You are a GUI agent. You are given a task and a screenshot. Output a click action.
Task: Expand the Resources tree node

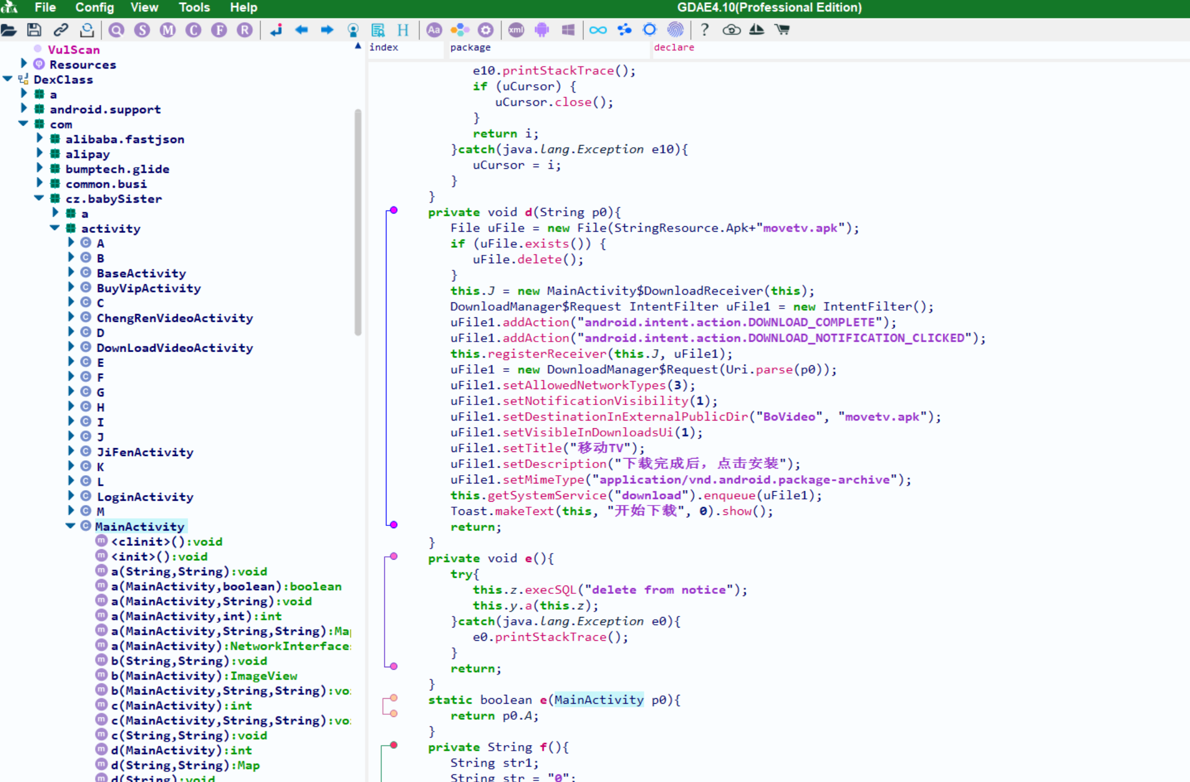[x=24, y=64]
